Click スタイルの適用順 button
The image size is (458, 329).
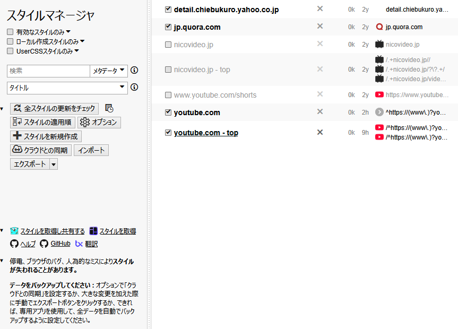pyautogui.click(x=42, y=122)
